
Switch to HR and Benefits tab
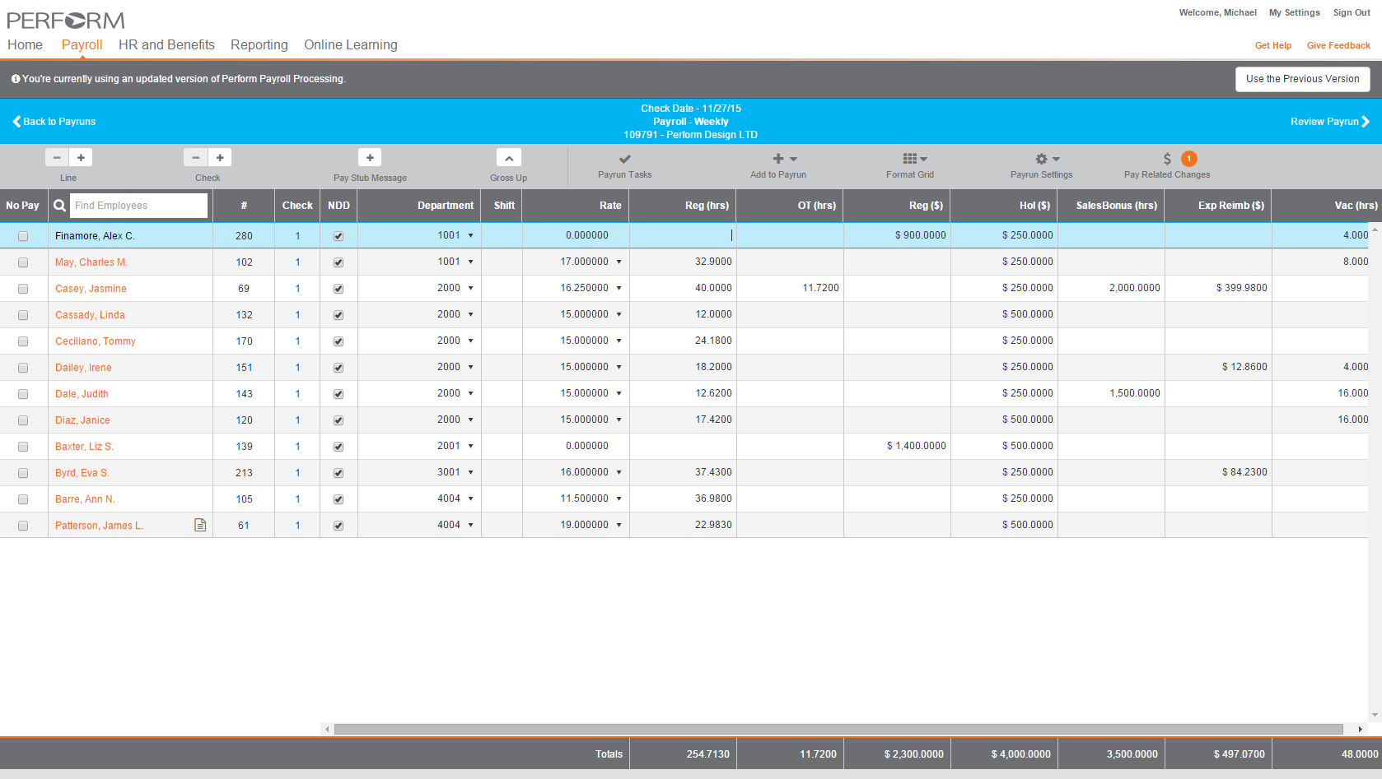pyautogui.click(x=166, y=45)
